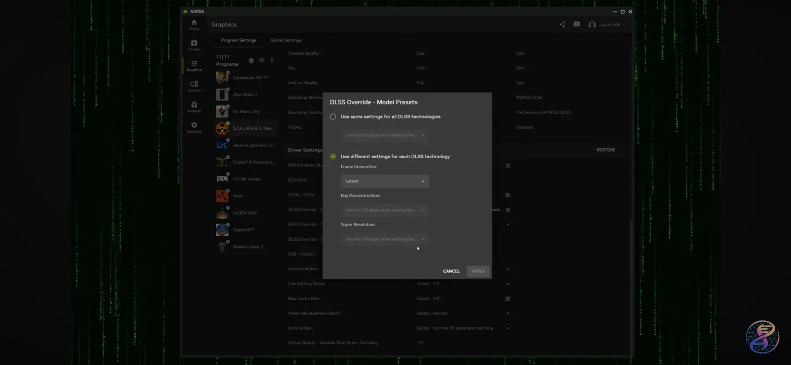The height and width of the screenshot is (365, 791).
Task: Click the 'Performance (NVIDIA DLSS)' value text
Action: 544,112
